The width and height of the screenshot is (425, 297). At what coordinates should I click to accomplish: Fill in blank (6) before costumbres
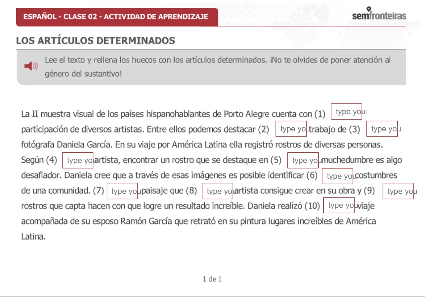coord(337,176)
